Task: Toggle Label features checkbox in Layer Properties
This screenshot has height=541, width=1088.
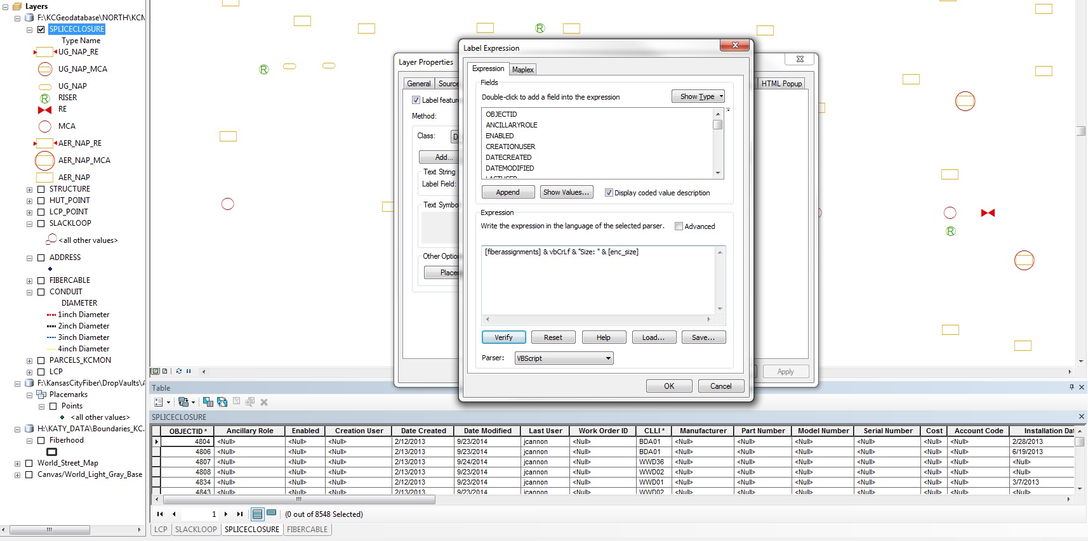Action: coord(416,100)
